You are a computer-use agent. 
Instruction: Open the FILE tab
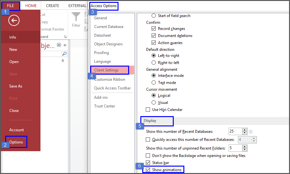[11, 6]
